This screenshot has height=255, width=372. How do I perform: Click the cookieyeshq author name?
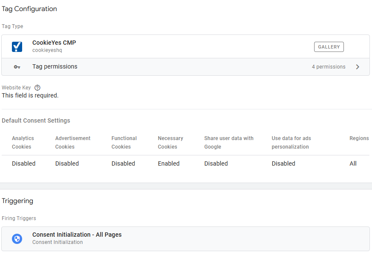coord(47,50)
